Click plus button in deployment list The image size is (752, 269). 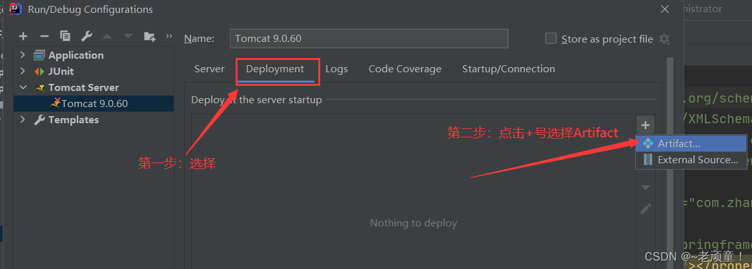click(x=645, y=125)
